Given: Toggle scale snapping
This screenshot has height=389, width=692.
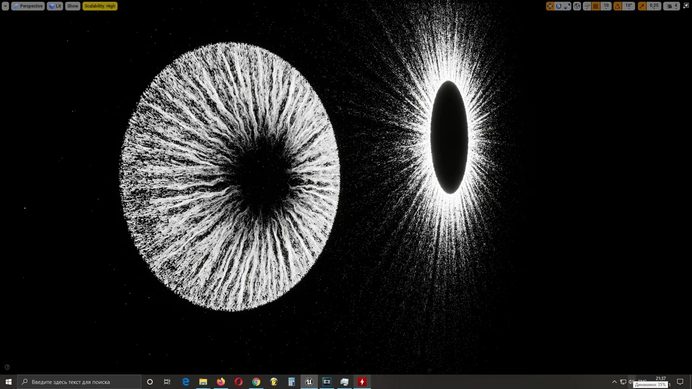Looking at the screenshot, I should point(641,6).
